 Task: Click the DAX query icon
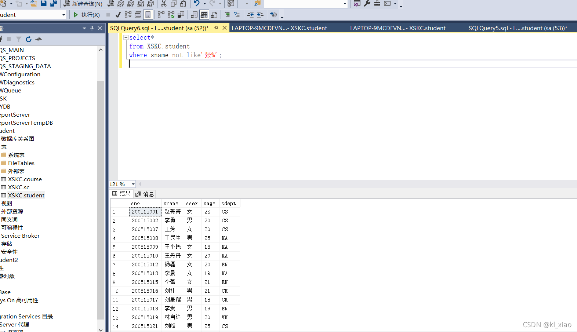tap(150, 4)
